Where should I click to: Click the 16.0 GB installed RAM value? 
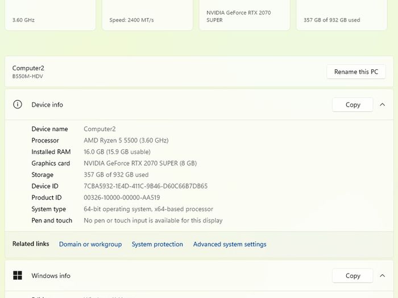117,152
